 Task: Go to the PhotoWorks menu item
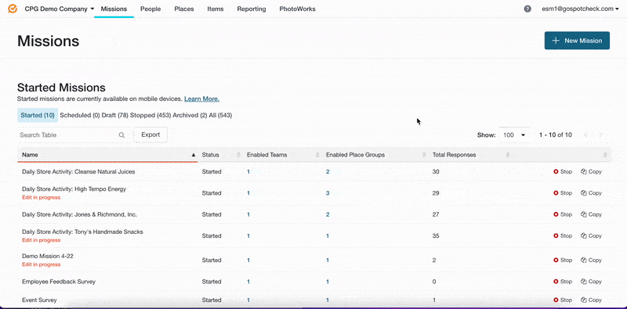(x=297, y=9)
